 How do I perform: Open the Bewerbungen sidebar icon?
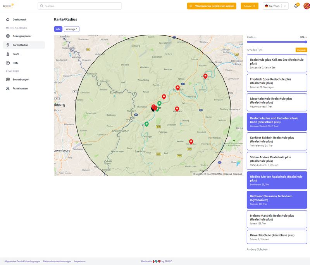pyautogui.click(x=8, y=80)
